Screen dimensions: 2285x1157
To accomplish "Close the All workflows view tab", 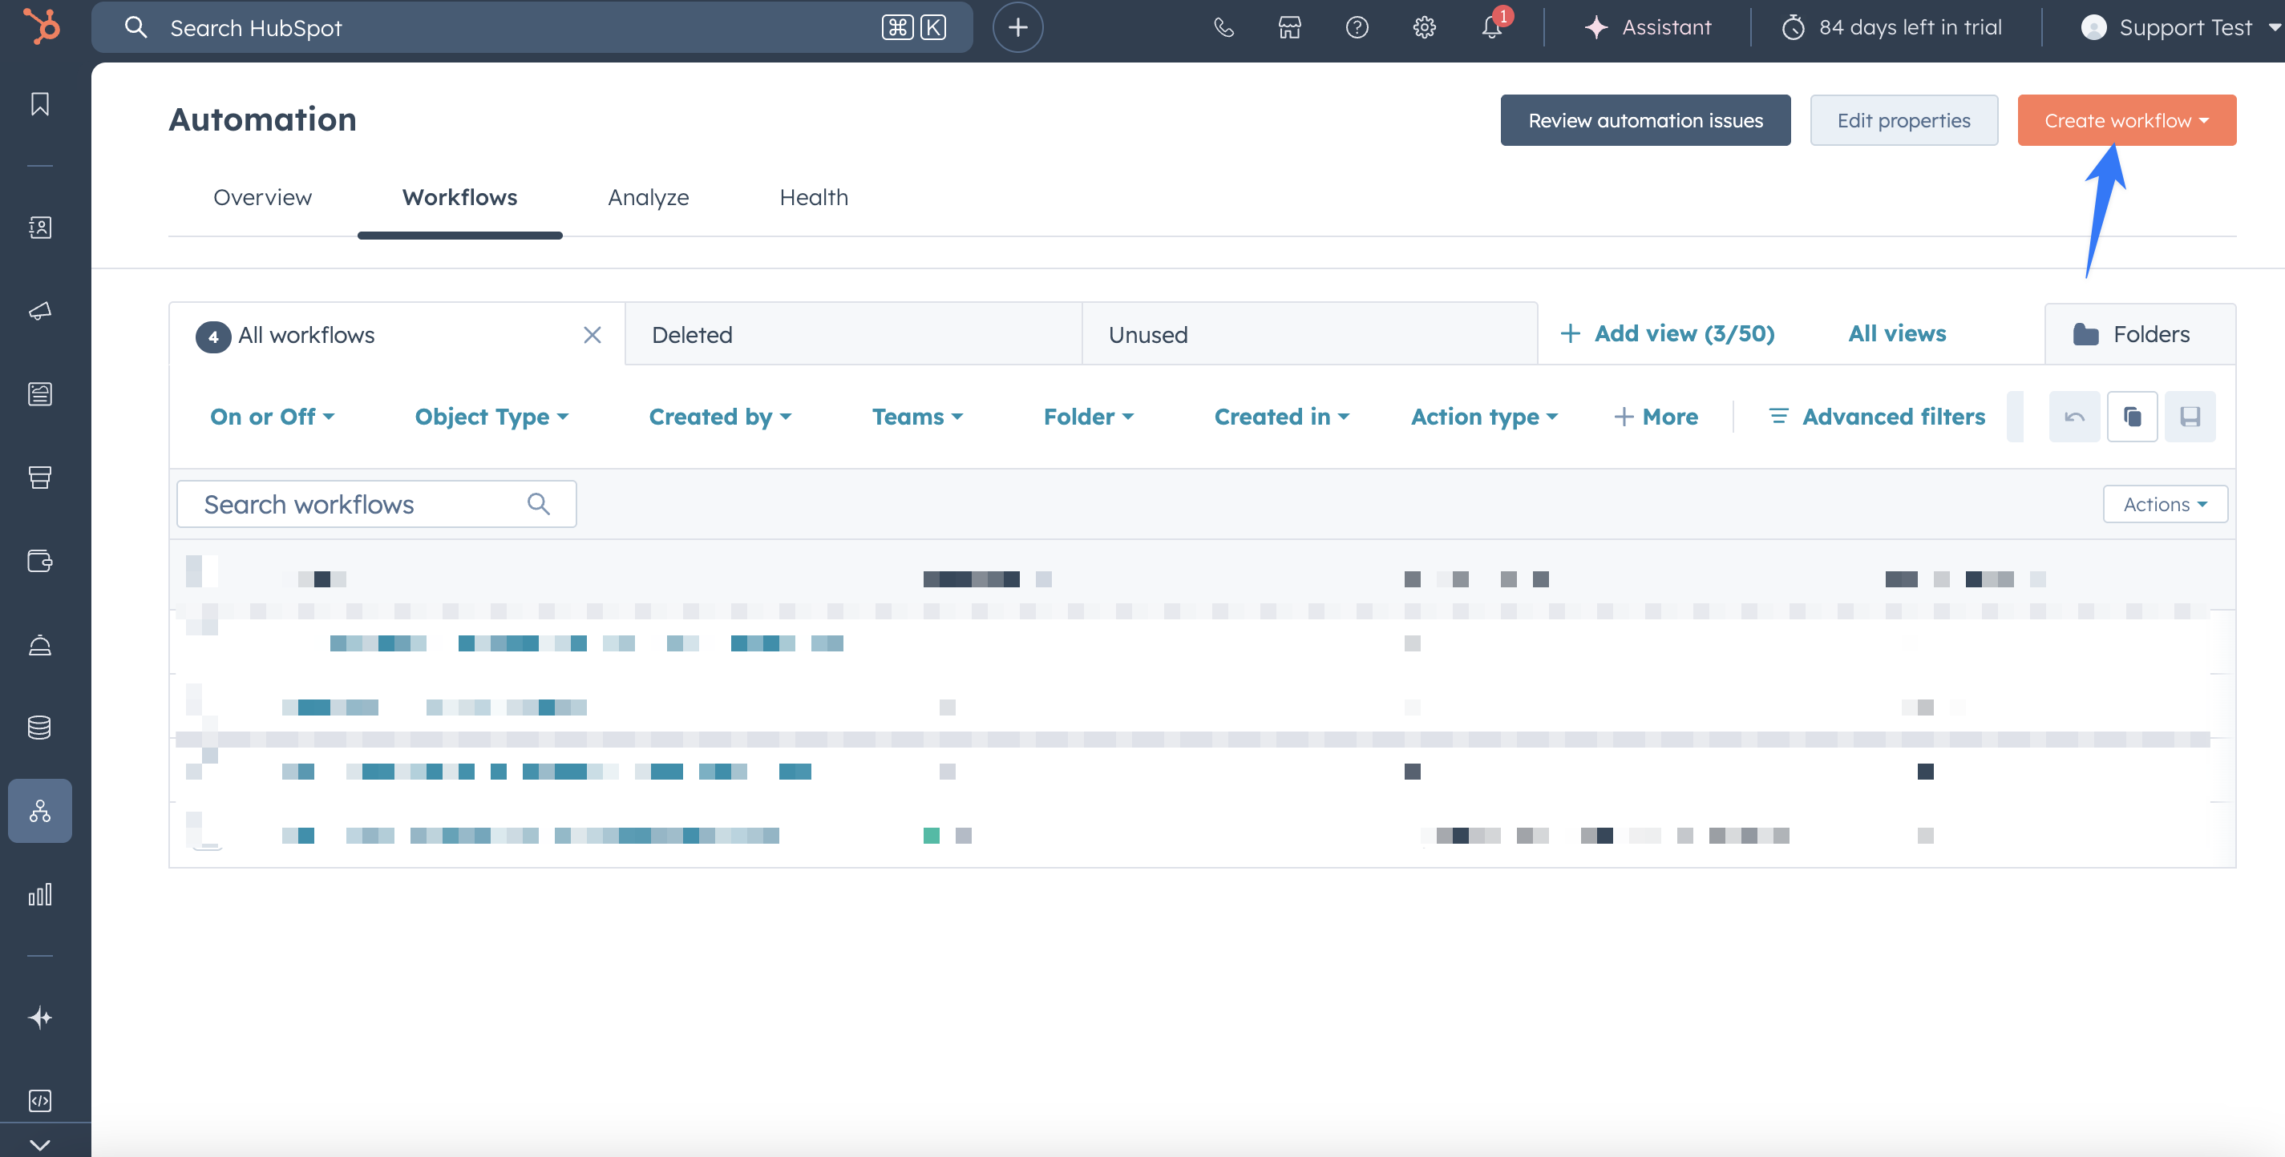I will coord(592,335).
